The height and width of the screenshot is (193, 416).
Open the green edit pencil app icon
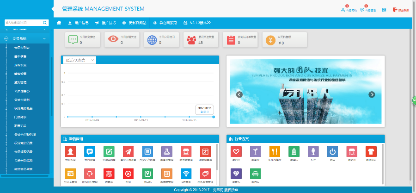pyautogui.click(x=109, y=152)
